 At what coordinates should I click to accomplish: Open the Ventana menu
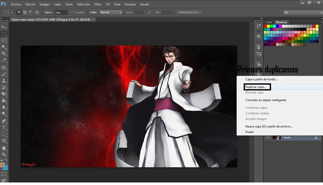pyautogui.click(x=130, y=4)
